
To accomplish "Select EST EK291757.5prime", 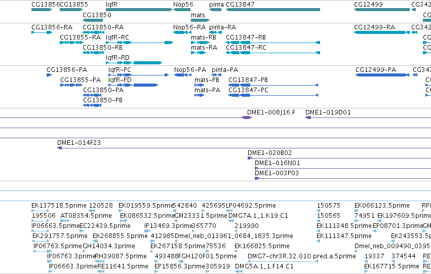I will point(41,241).
